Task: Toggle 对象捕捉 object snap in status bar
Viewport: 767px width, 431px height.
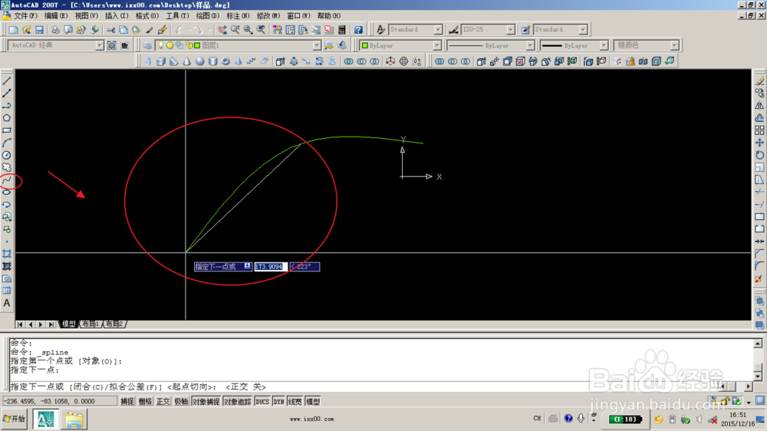Action: click(206, 402)
